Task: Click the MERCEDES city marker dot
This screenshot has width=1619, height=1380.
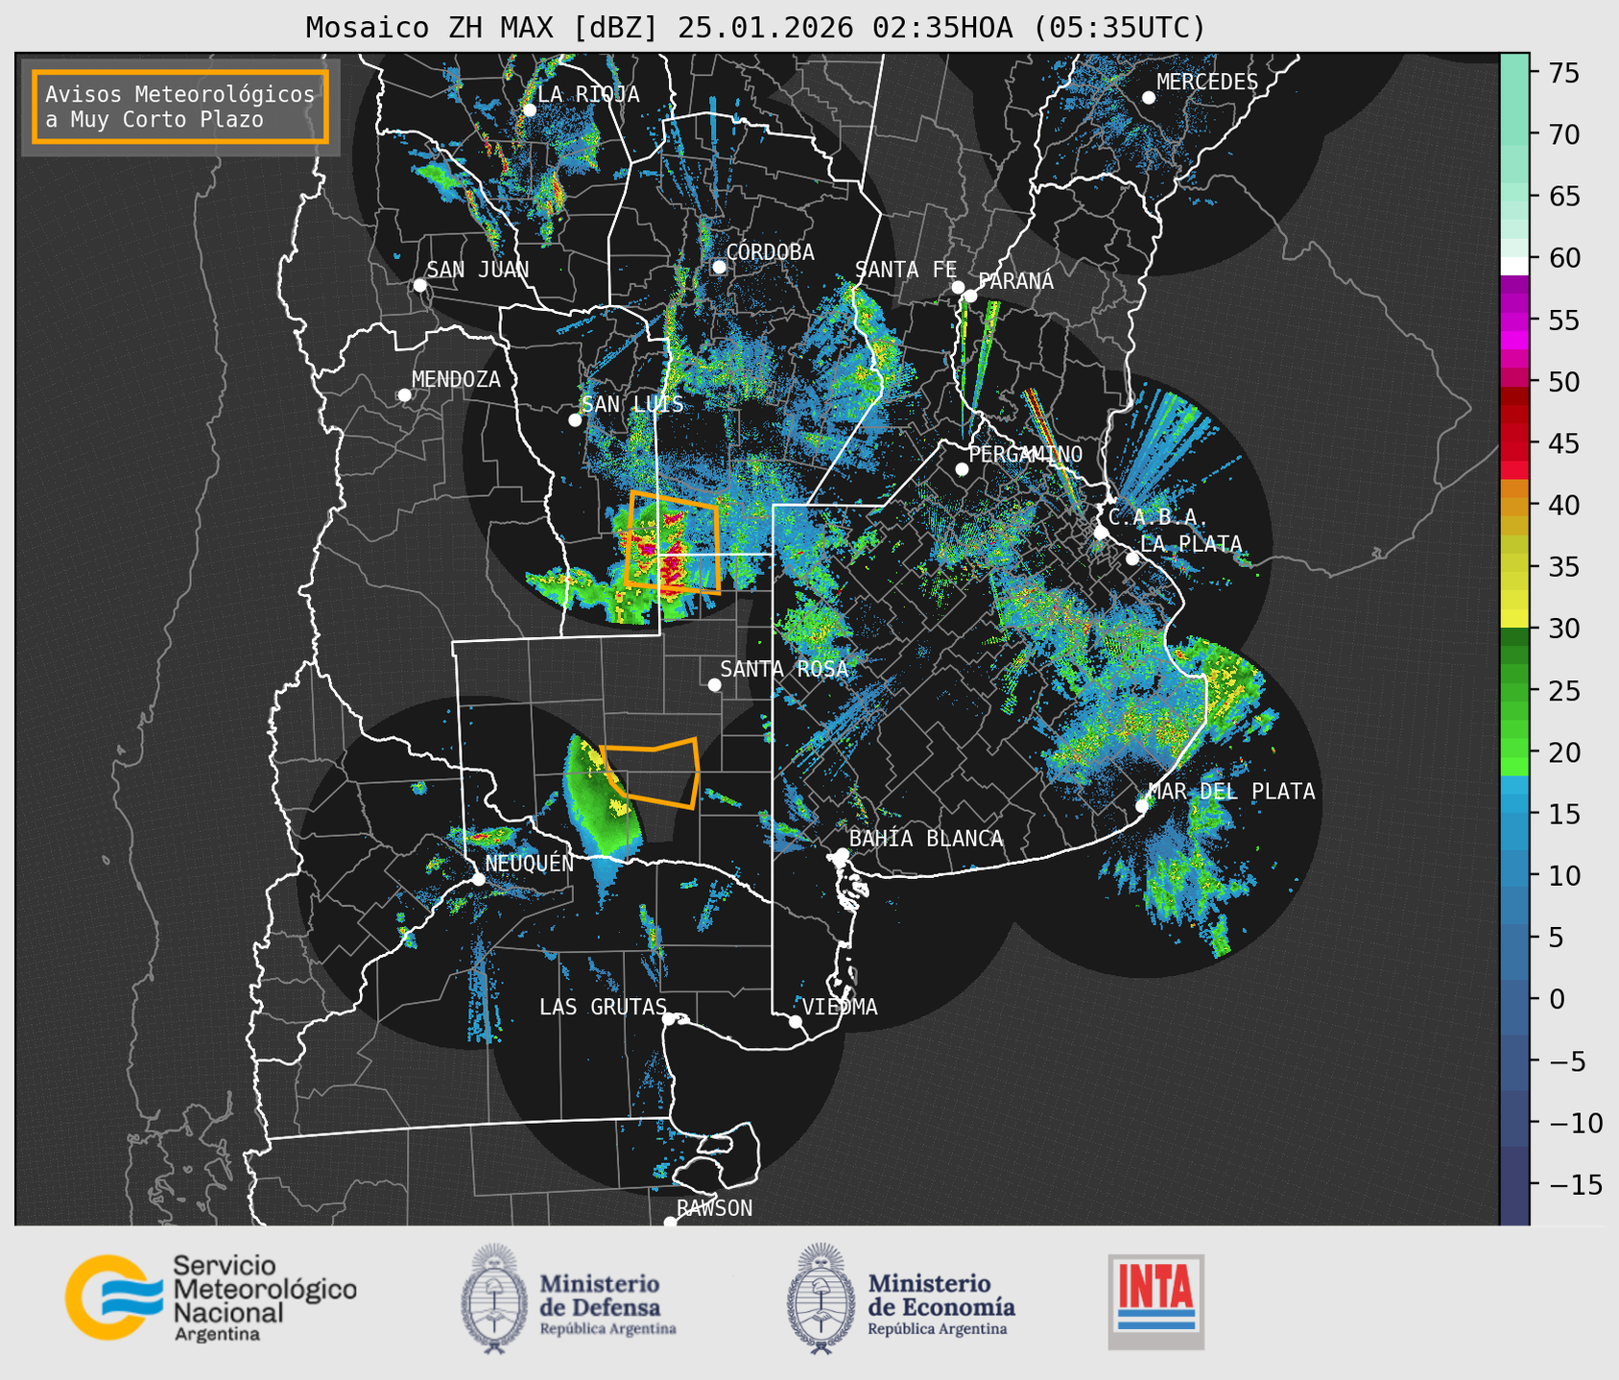Action: point(1148,97)
